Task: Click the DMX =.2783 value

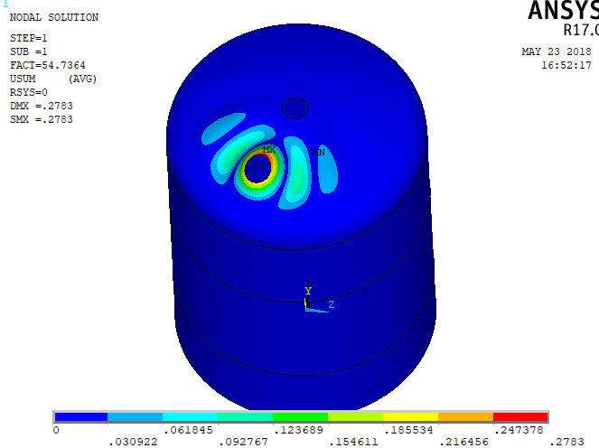Action: coord(42,106)
